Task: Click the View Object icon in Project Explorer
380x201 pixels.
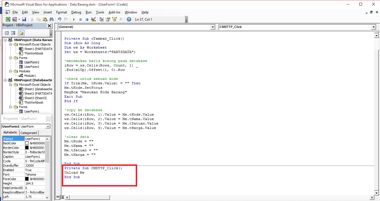Action: point(13,33)
